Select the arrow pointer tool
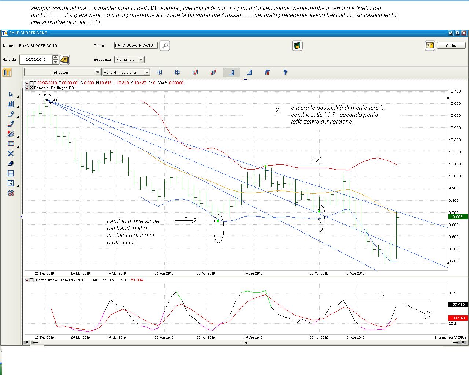The width and height of the screenshot is (469, 375). point(11,94)
